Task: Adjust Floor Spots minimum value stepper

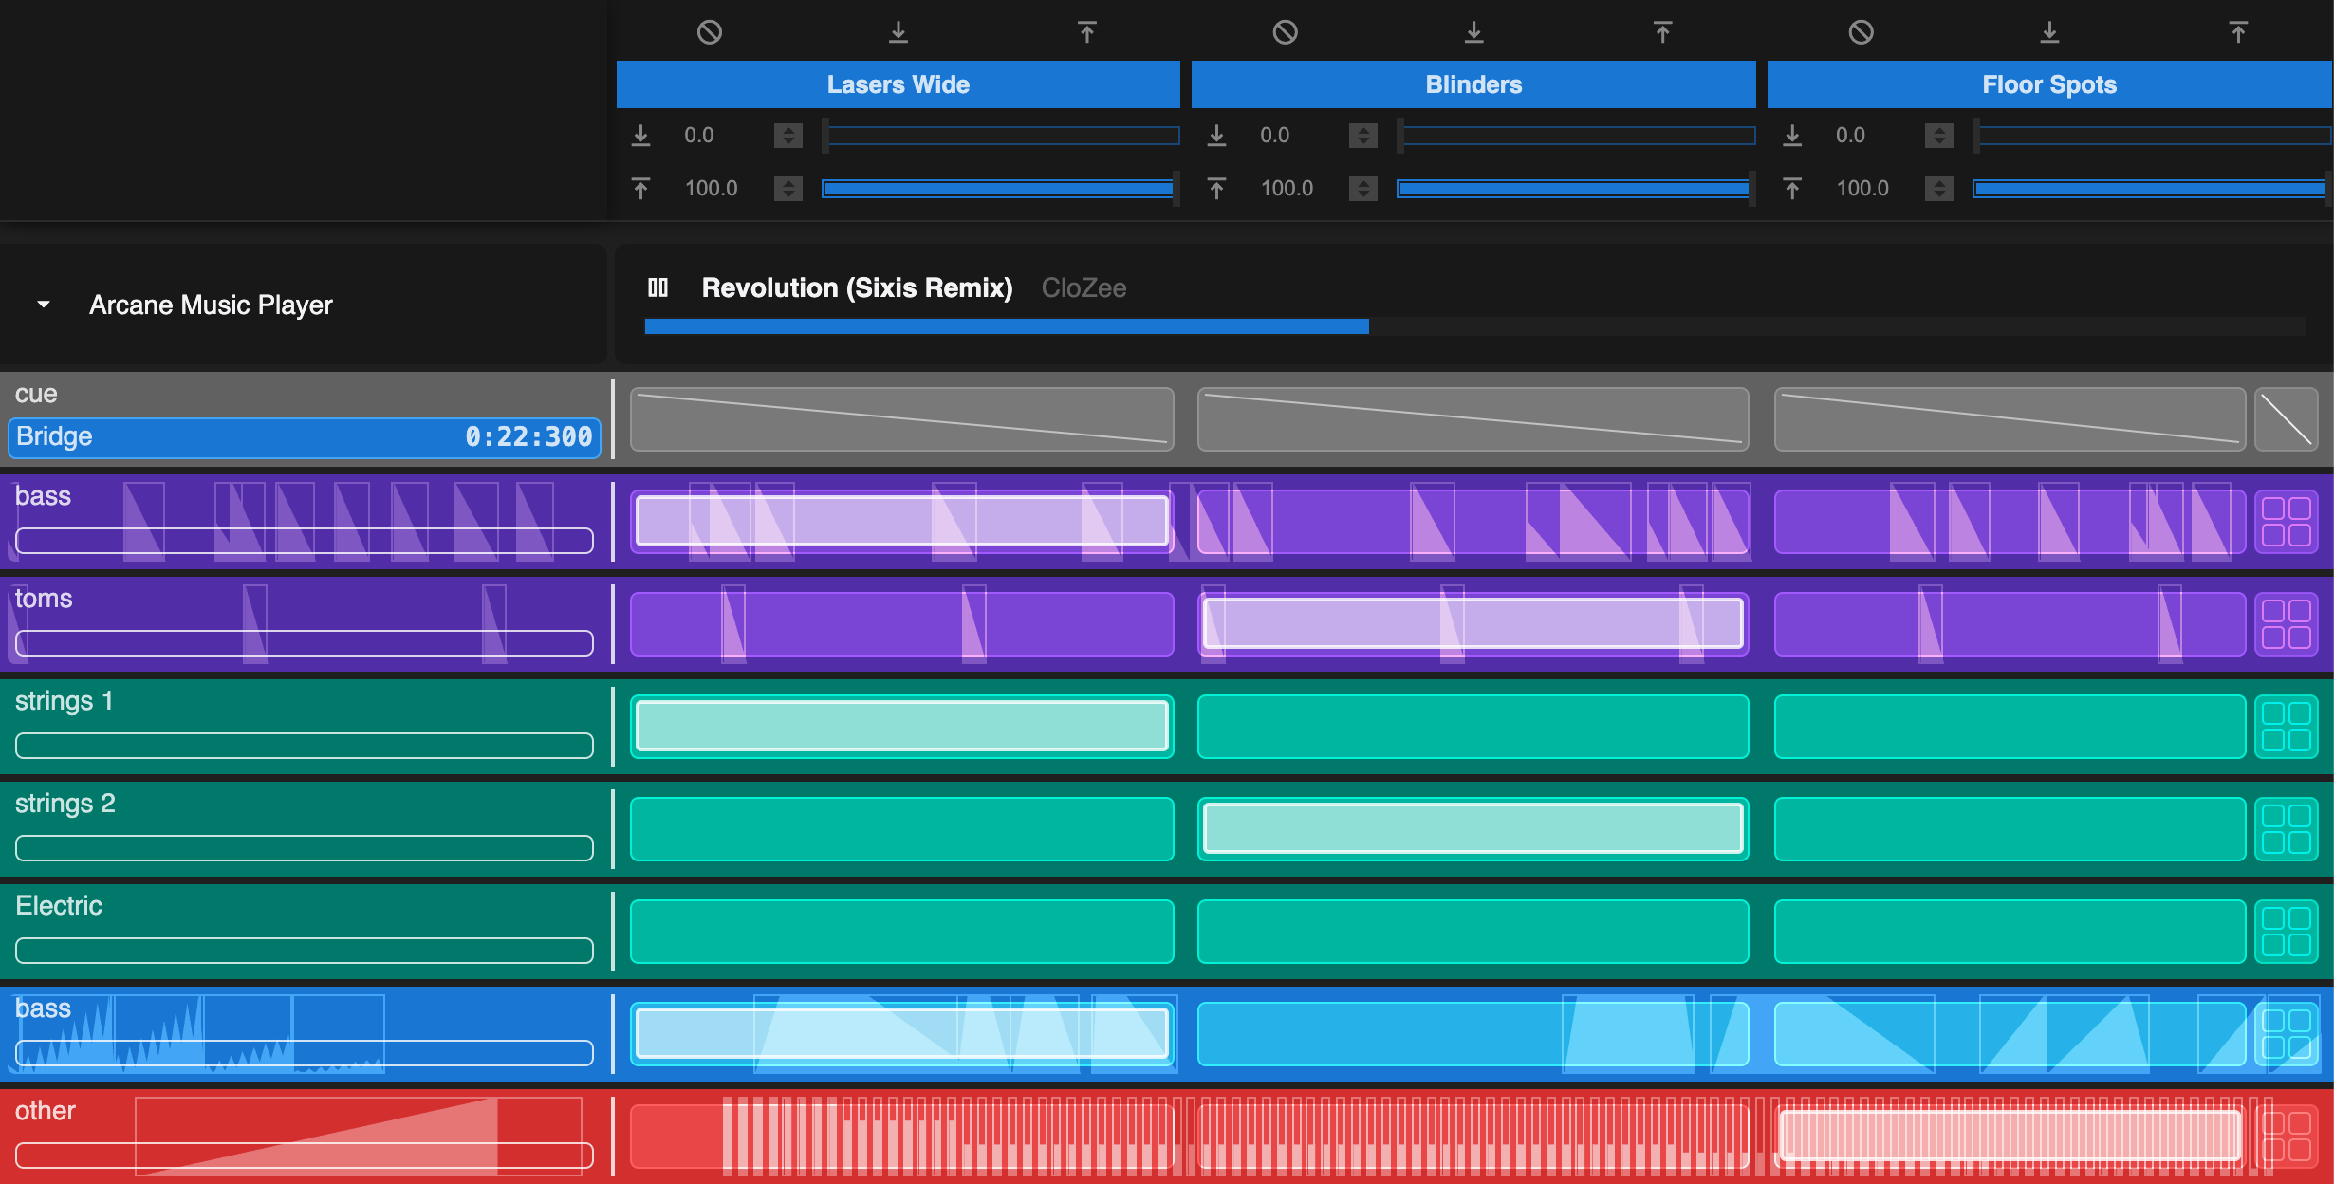Action: click(1939, 136)
